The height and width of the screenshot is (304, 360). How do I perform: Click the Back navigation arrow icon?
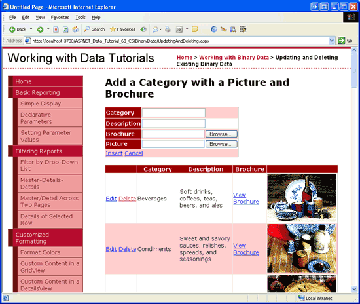(12, 29)
